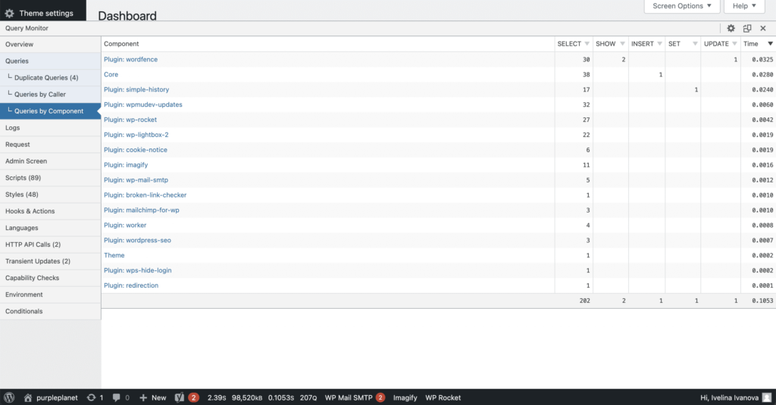
Task: Open comments bubble in admin bar
Action: pos(117,397)
